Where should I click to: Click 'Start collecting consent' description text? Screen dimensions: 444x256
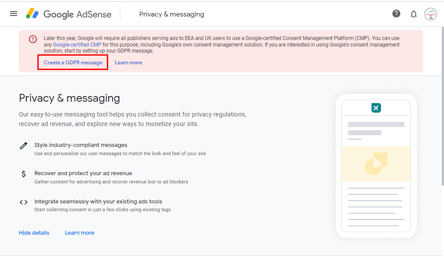click(103, 209)
